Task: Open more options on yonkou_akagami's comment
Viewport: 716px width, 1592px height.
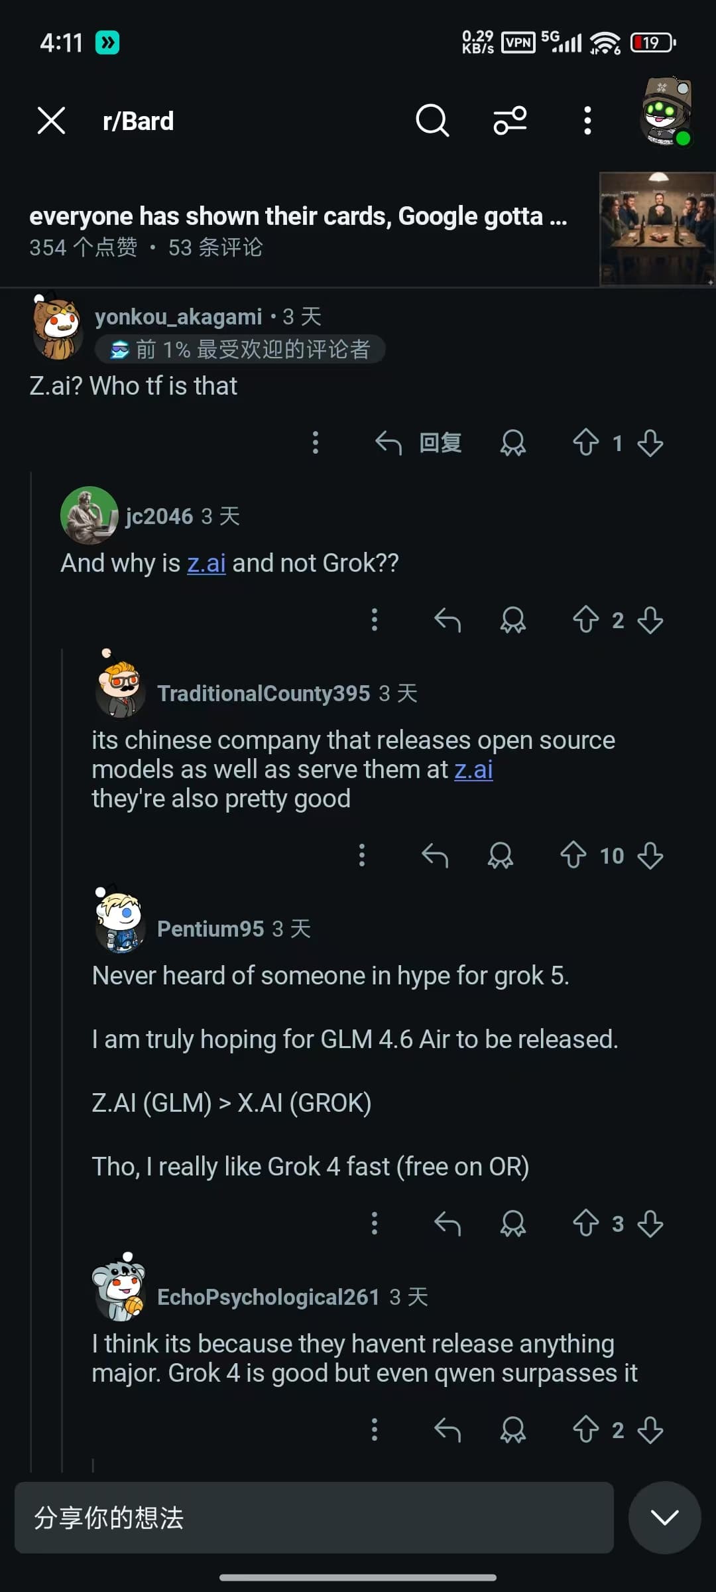Action: pyautogui.click(x=316, y=442)
